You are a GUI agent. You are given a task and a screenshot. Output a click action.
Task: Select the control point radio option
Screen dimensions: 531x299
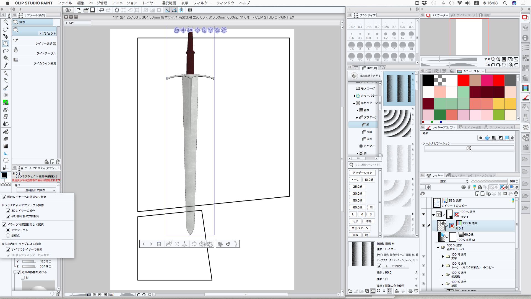tap(8, 236)
